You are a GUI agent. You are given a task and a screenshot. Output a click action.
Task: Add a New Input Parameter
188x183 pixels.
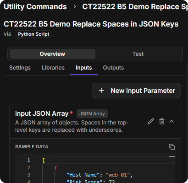(x=136, y=91)
